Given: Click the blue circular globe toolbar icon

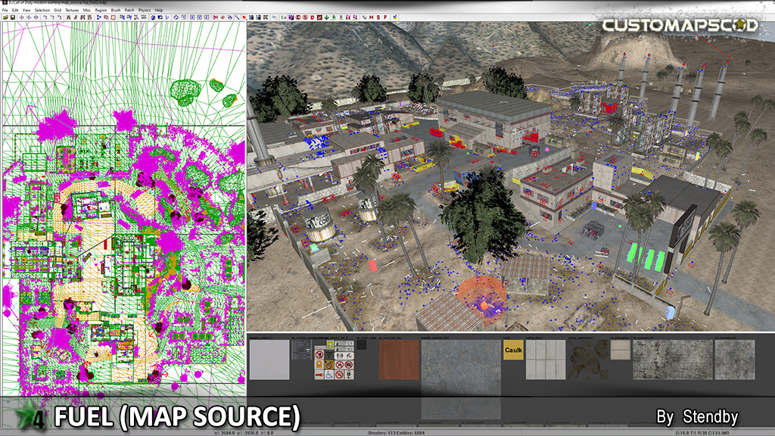Looking at the screenshot, I should 153,17.
